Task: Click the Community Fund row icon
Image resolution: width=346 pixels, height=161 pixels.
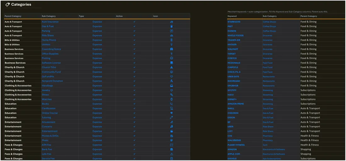Action: [171, 72]
